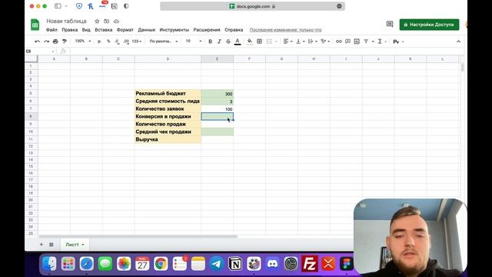Open the text color picker
Viewport: 492px width, 277px height.
tap(238, 41)
